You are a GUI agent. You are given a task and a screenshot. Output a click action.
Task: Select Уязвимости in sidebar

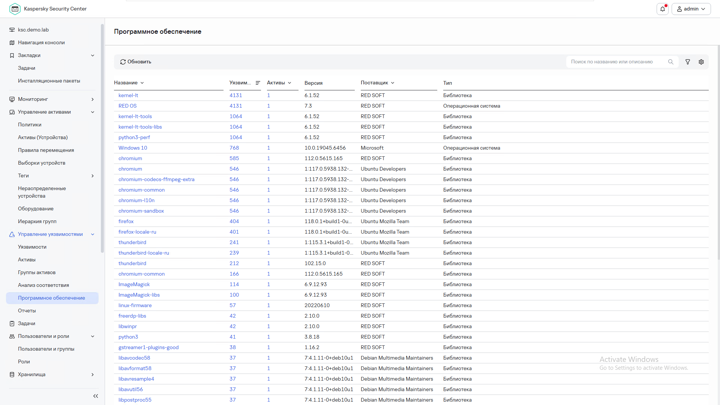point(32,247)
